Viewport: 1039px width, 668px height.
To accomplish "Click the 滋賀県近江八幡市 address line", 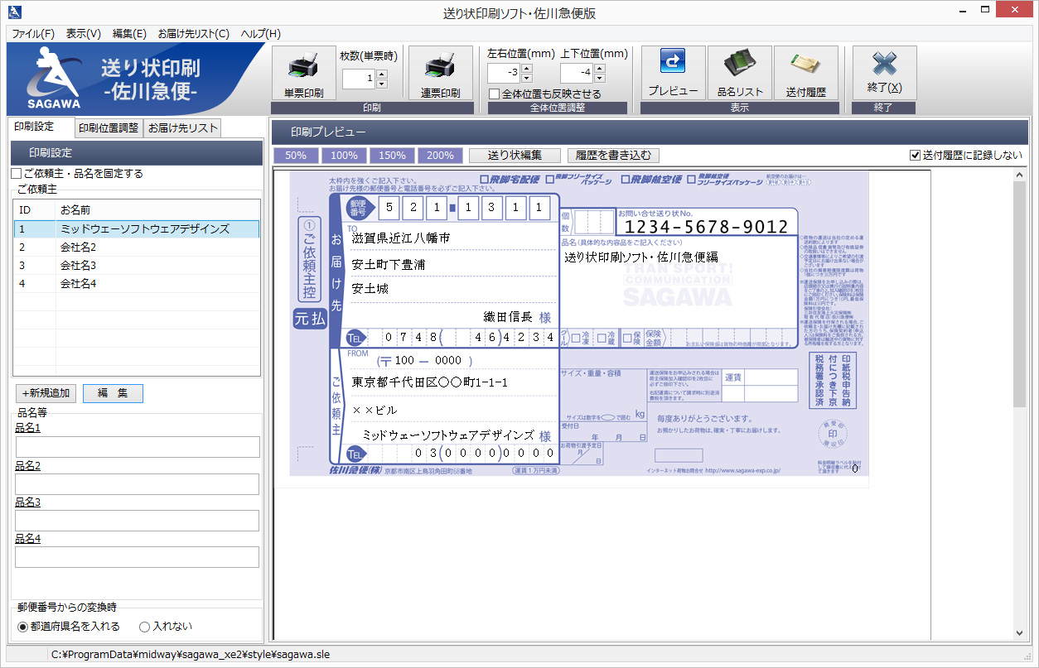I will click(401, 238).
